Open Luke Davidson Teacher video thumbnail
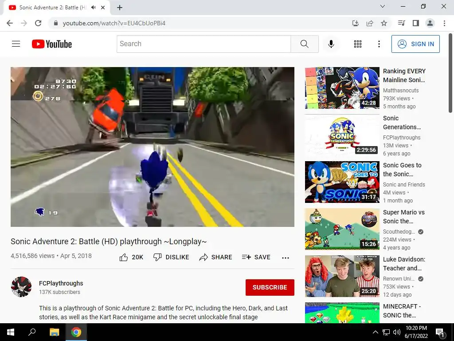This screenshot has width=454, height=341. (x=342, y=276)
